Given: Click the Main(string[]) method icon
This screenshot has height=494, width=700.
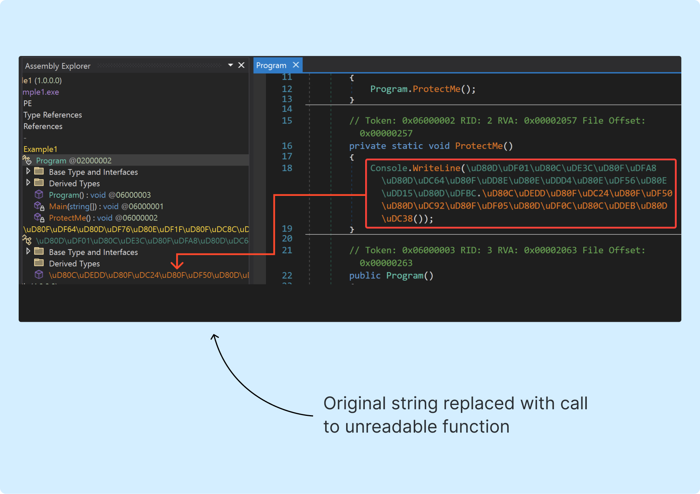Looking at the screenshot, I should pos(39,206).
